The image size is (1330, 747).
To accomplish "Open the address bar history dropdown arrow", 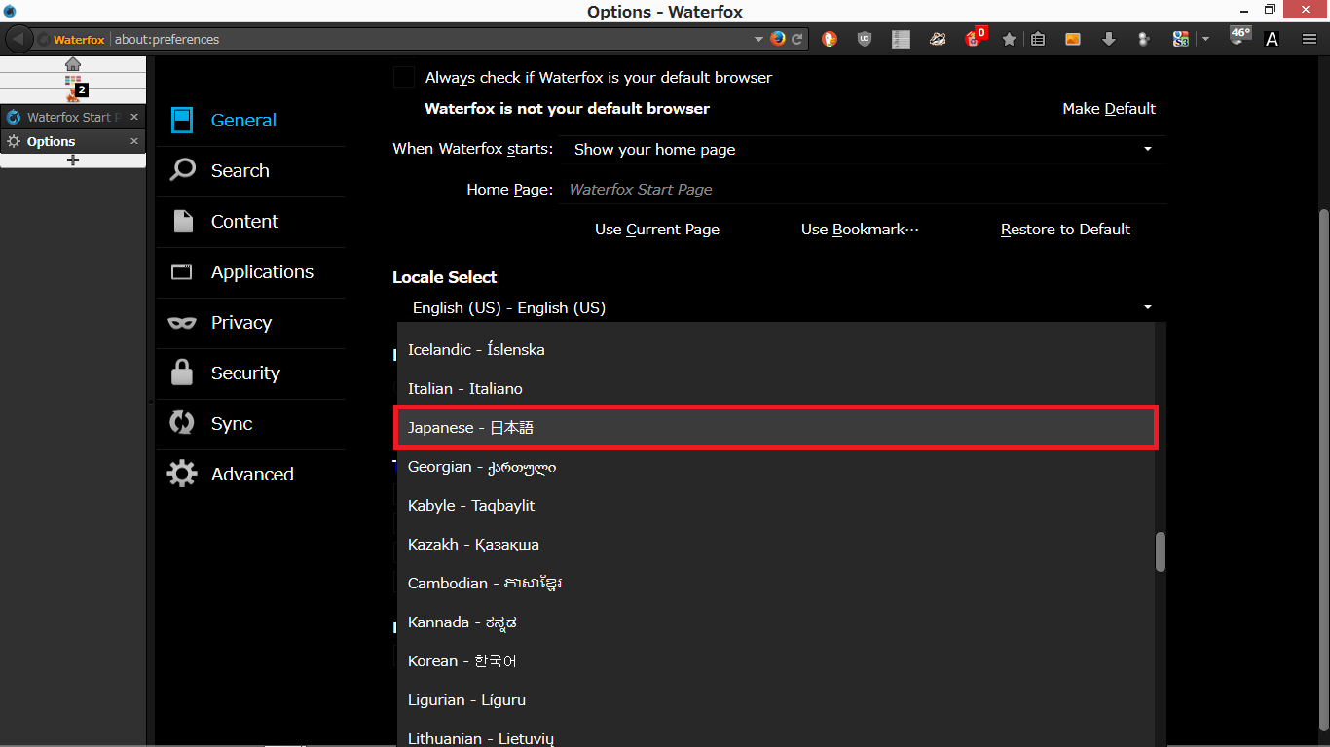I will [x=759, y=40].
